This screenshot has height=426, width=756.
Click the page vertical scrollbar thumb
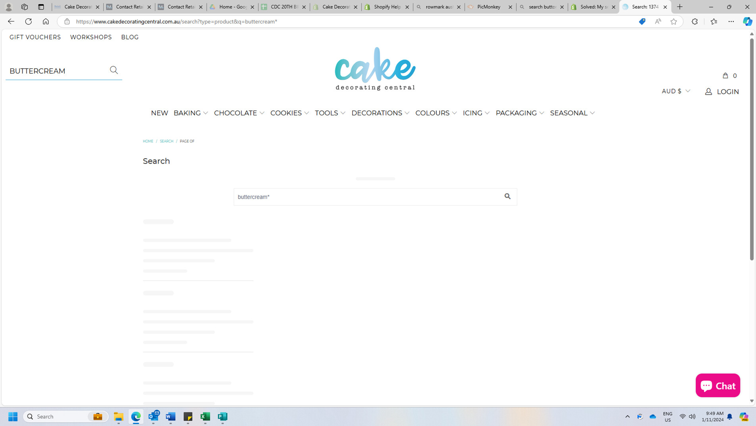752,149
